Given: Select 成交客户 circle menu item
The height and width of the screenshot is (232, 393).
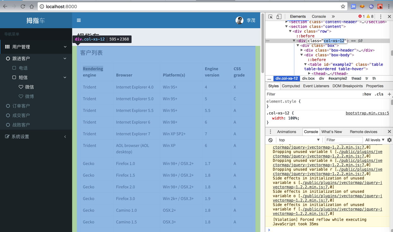Looking at the screenshot, I should pyautogui.click(x=18, y=115).
